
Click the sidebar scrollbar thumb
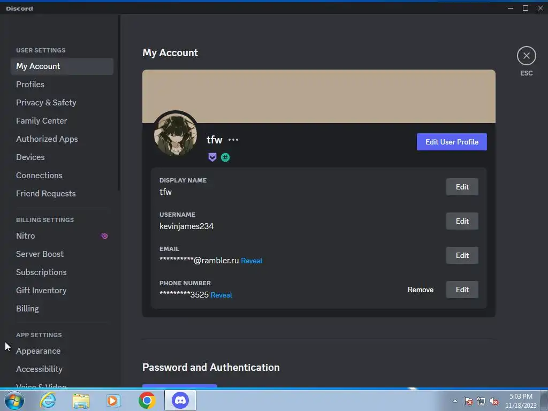(119, 103)
